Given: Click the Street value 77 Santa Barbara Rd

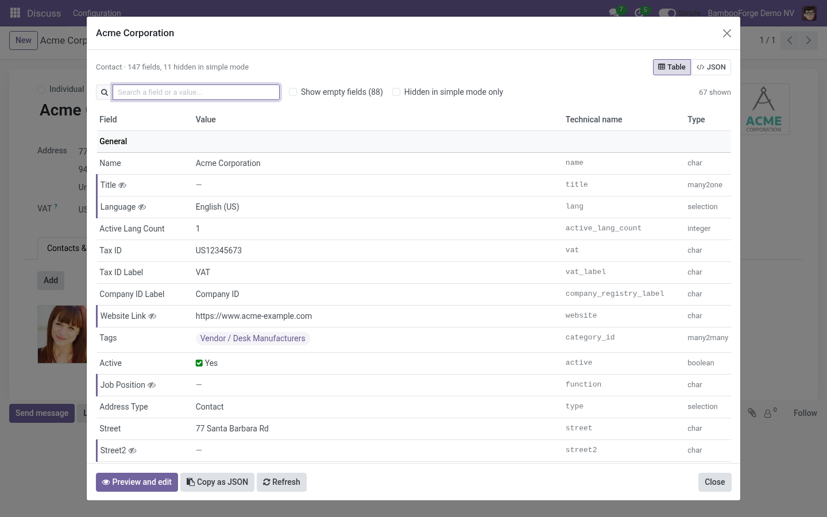Looking at the screenshot, I should click(232, 429).
